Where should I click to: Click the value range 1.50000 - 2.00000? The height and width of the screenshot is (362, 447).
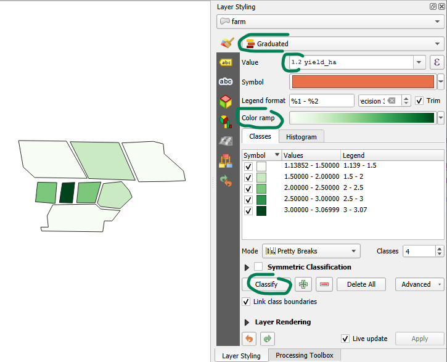[311, 176]
